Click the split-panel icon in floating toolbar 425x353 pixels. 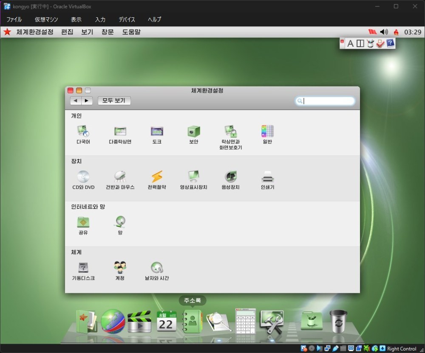point(360,44)
